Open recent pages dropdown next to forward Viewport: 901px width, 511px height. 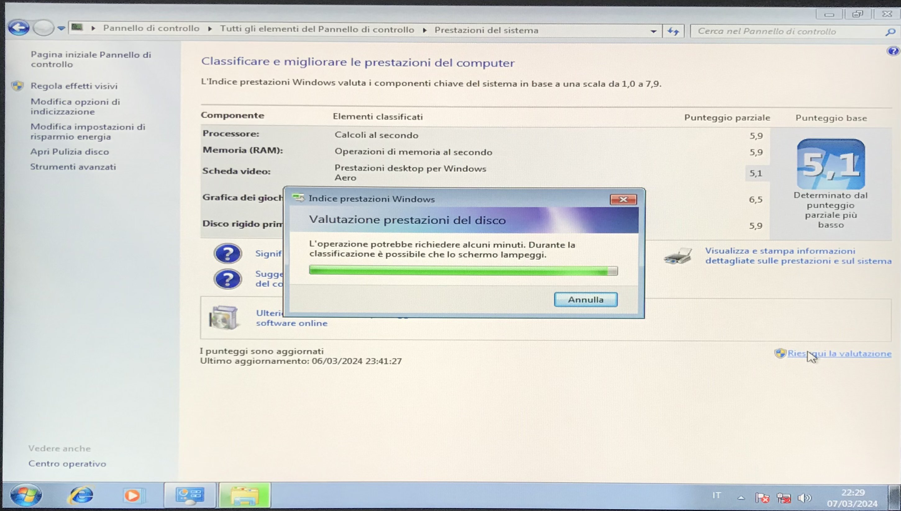pyautogui.click(x=62, y=28)
